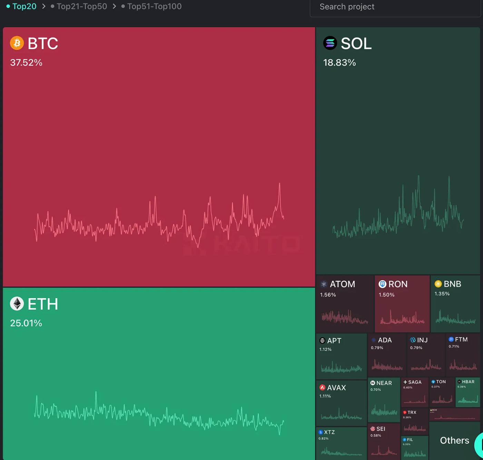The width and height of the screenshot is (483, 460).
Task: Open the teal chat bubble at bottom right
Action: coord(480,445)
